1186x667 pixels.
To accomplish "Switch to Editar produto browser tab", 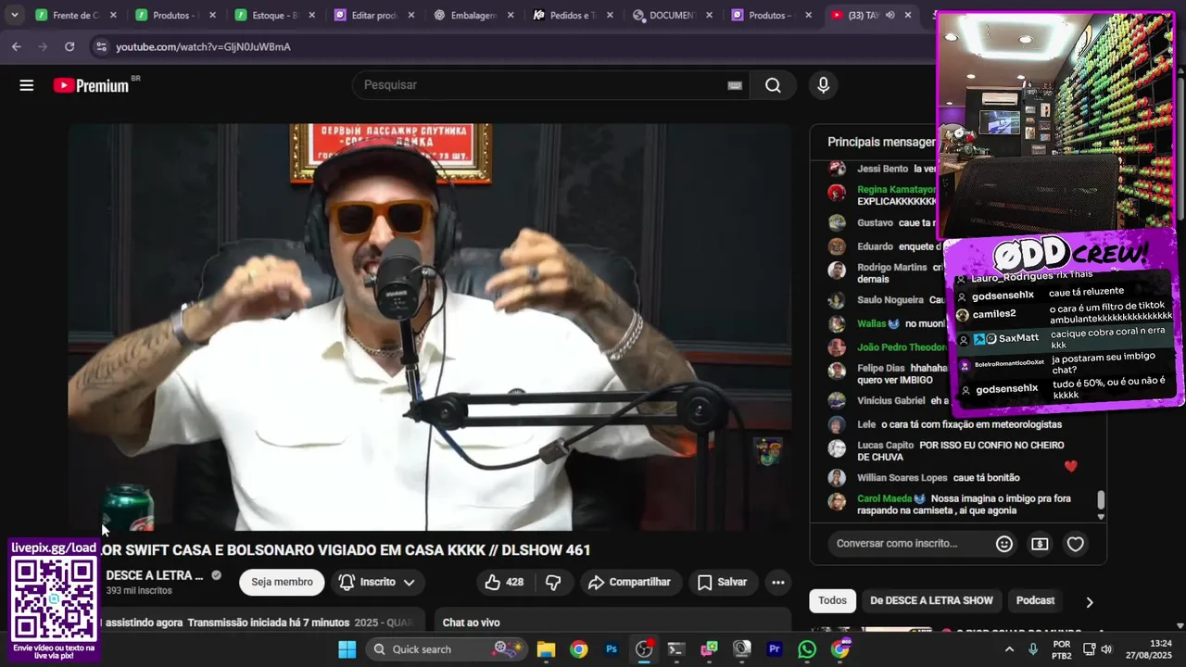I will pyautogui.click(x=374, y=15).
